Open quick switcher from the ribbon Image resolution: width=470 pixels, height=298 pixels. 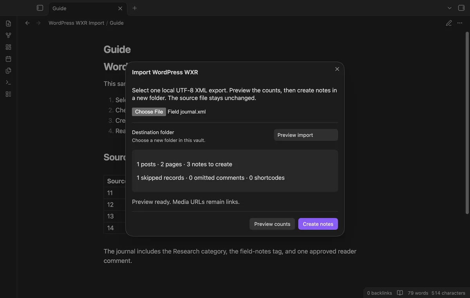[x=8, y=24]
